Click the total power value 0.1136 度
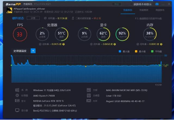The height and width of the screenshot is (120, 174). (62, 18)
